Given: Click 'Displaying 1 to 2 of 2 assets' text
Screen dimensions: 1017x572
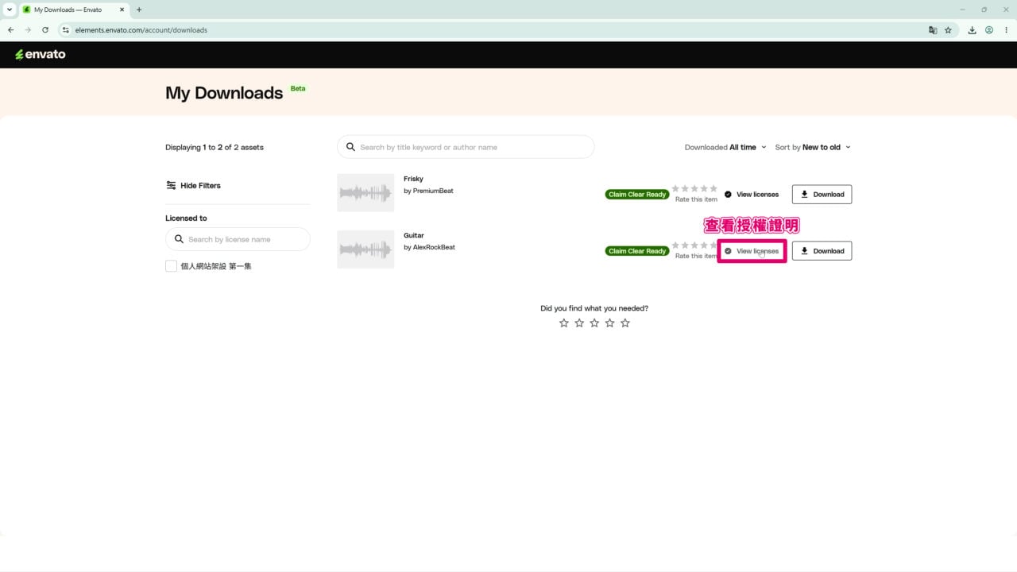Looking at the screenshot, I should point(215,147).
